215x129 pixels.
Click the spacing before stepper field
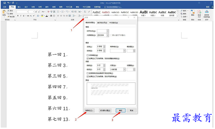coord(101,66)
